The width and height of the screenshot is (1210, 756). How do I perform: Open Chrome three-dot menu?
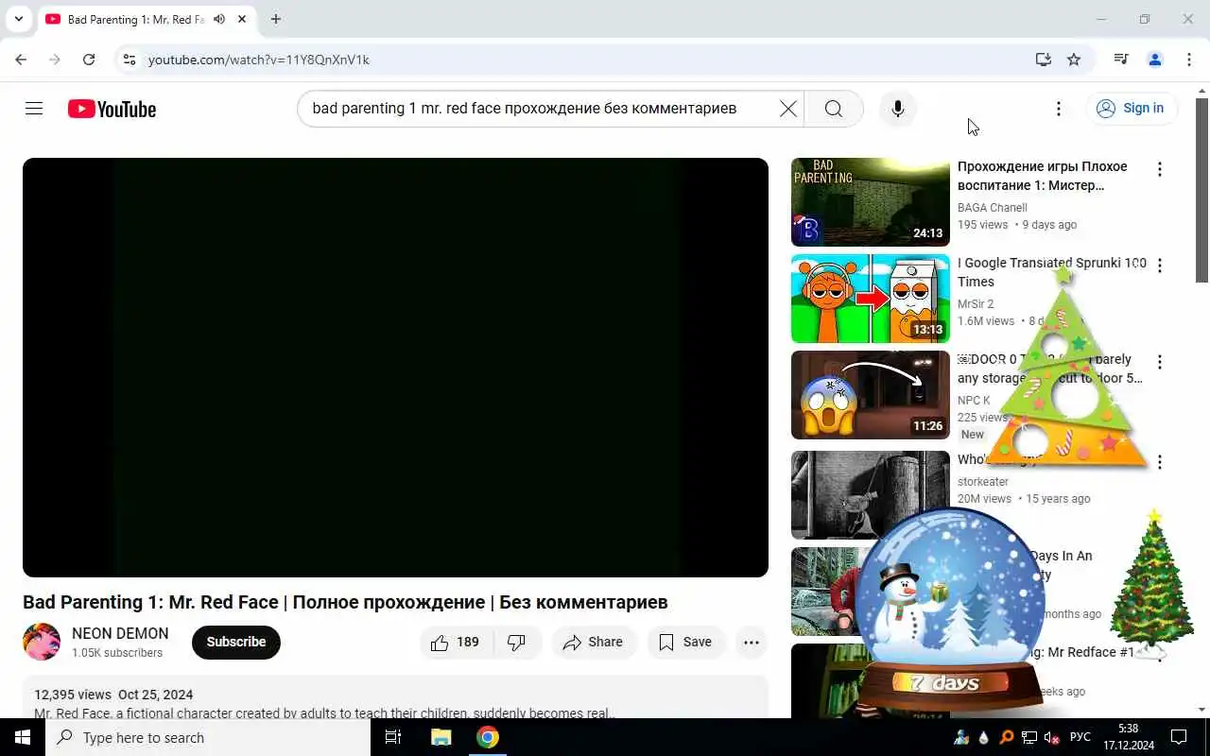coord(1188,60)
